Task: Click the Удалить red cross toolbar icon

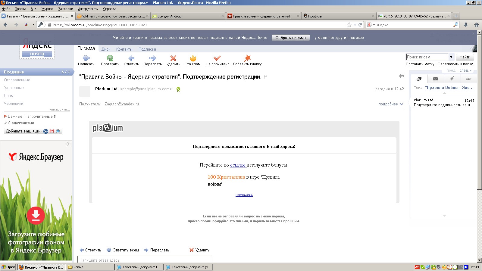Action: pos(173,58)
